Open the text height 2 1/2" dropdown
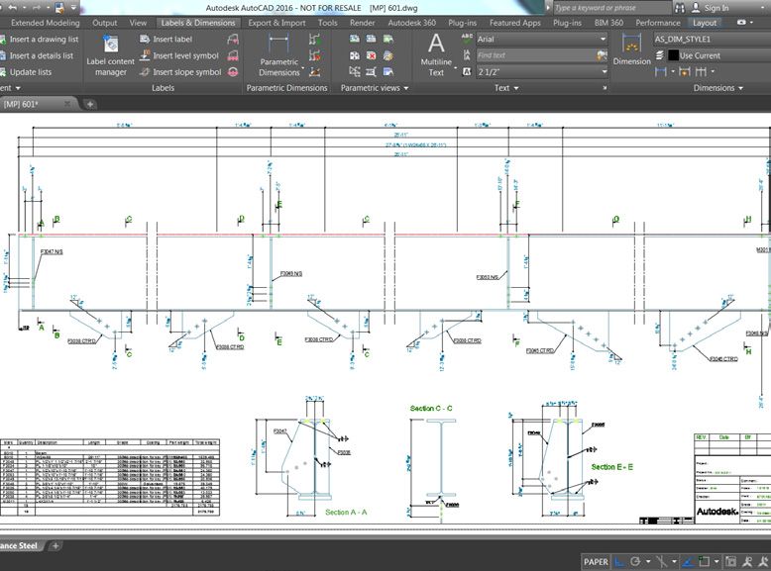This screenshot has height=571, width=771. point(541,72)
